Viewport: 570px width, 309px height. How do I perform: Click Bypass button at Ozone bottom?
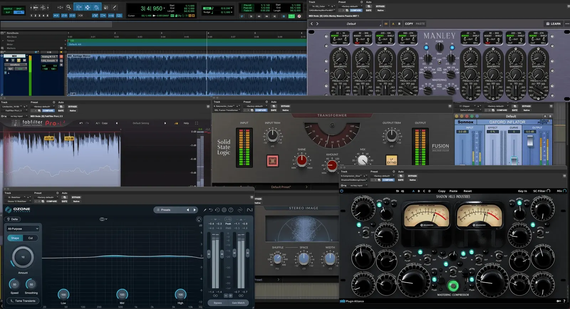coord(218,303)
